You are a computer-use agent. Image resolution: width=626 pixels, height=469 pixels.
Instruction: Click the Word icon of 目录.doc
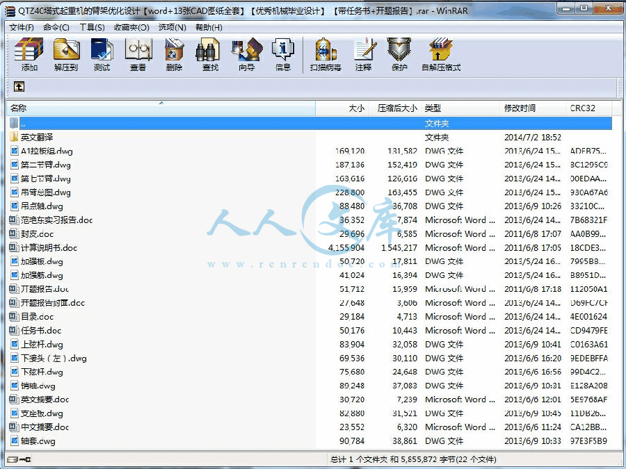[x=14, y=316]
